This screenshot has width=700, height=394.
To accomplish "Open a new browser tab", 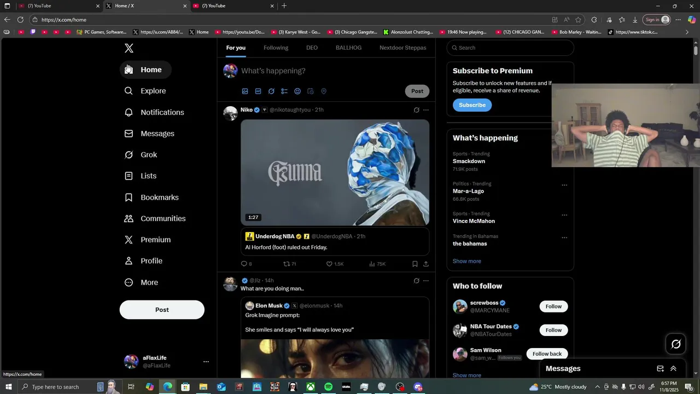I will click(x=284, y=6).
